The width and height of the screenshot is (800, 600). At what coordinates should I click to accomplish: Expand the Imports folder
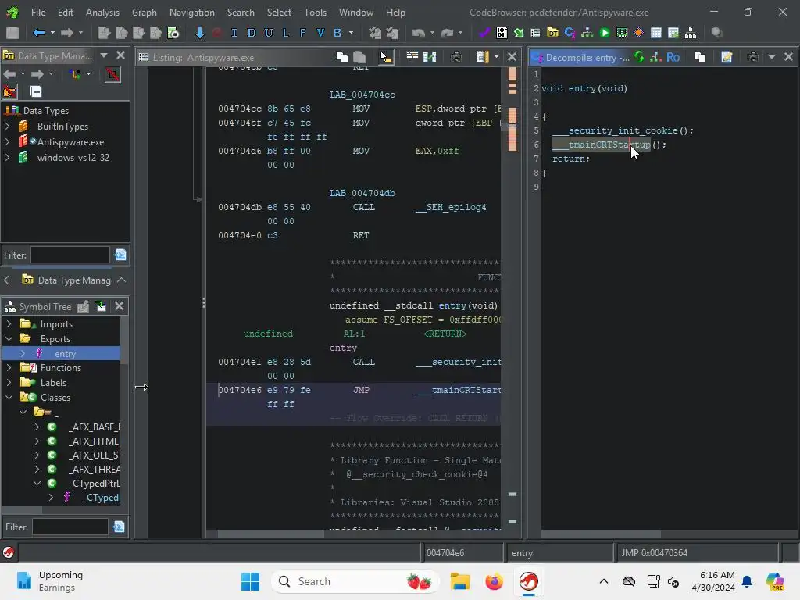[x=9, y=324]
